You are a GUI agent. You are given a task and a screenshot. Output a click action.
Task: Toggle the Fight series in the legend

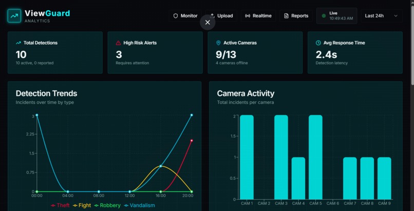(82, 205)
